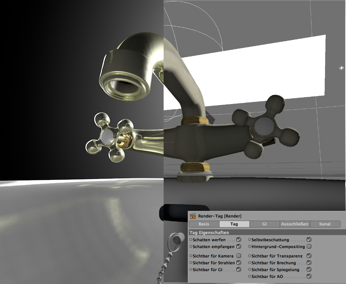Open the GI tab
The width and height of the screenshot is (346, 284).
(265, 224)
